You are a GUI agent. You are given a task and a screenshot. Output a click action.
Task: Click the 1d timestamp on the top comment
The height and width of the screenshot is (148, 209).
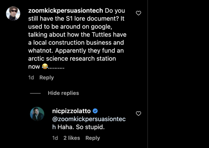31,78
